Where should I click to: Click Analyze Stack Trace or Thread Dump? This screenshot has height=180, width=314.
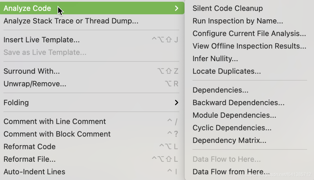tap(71, 21)
